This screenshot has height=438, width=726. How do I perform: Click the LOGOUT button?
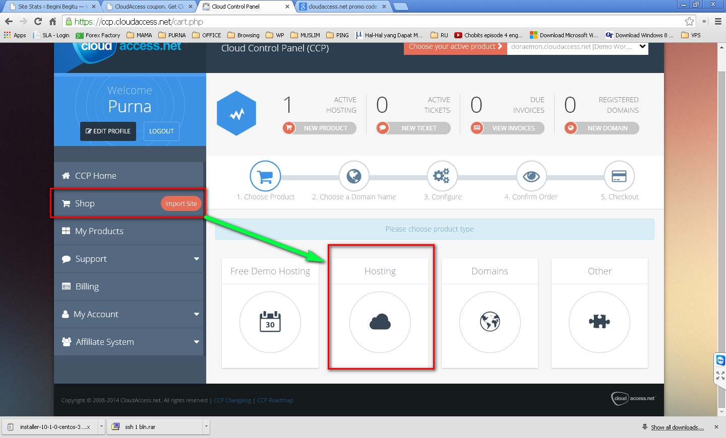[x=161, y=131]
